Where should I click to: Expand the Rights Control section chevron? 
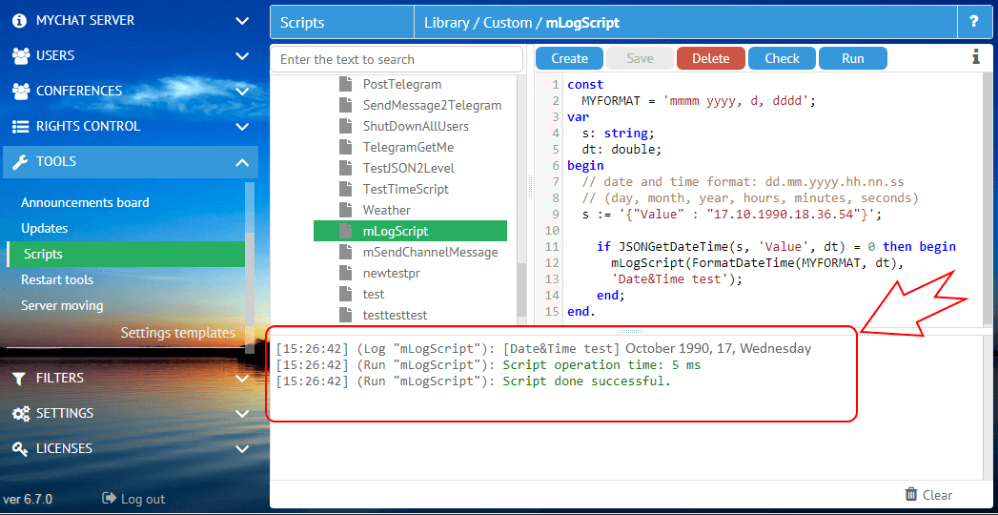pyautogui.click(x=241, y=127)
